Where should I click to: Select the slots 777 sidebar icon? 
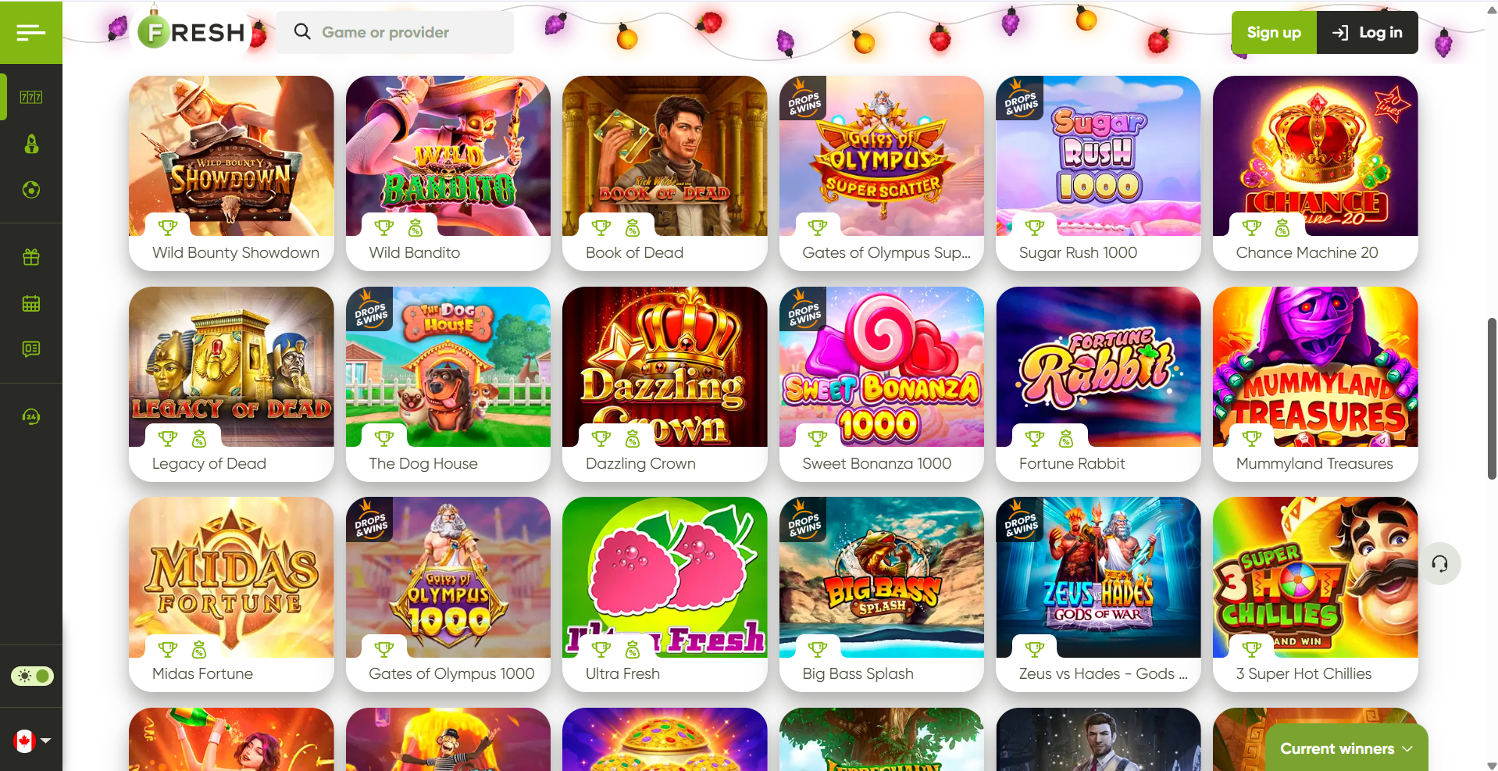tap(31, 97)
